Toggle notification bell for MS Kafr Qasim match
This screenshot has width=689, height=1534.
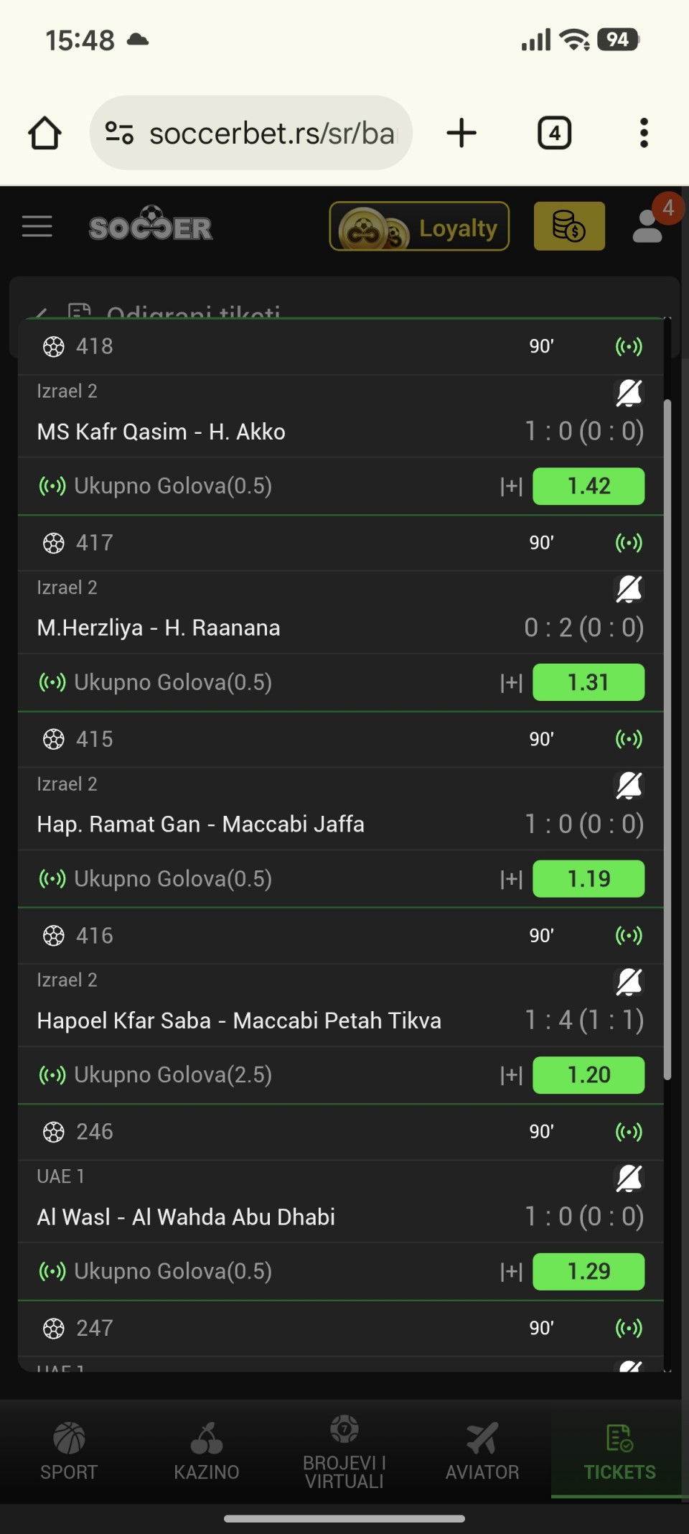click(629, 393)
